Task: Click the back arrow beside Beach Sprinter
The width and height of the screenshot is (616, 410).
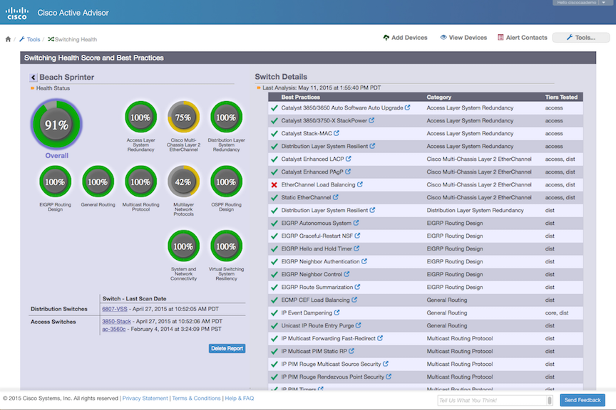Action: click(33, 77)
